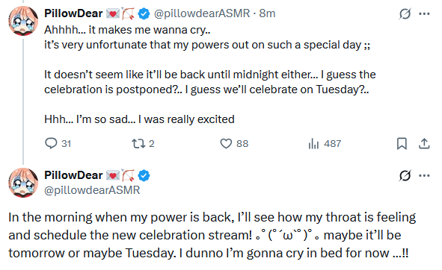442x270 pixels.
Task: Open the 8m timestamp link
Action: pyautogui.click(x=267, y=13)
